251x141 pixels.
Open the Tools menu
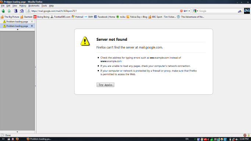[44, 6]
